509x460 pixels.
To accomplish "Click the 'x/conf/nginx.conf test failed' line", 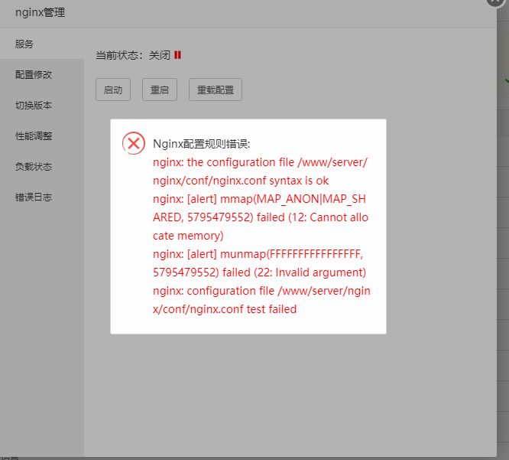I will tap(225, 309).
